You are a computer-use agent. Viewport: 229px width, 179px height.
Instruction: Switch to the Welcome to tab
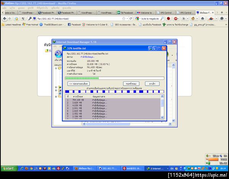tap(146, 13)
